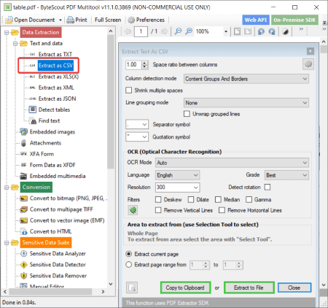Select Extract as TXT in tree
Viewport: 328px width, 308px height.
(55, 54)
